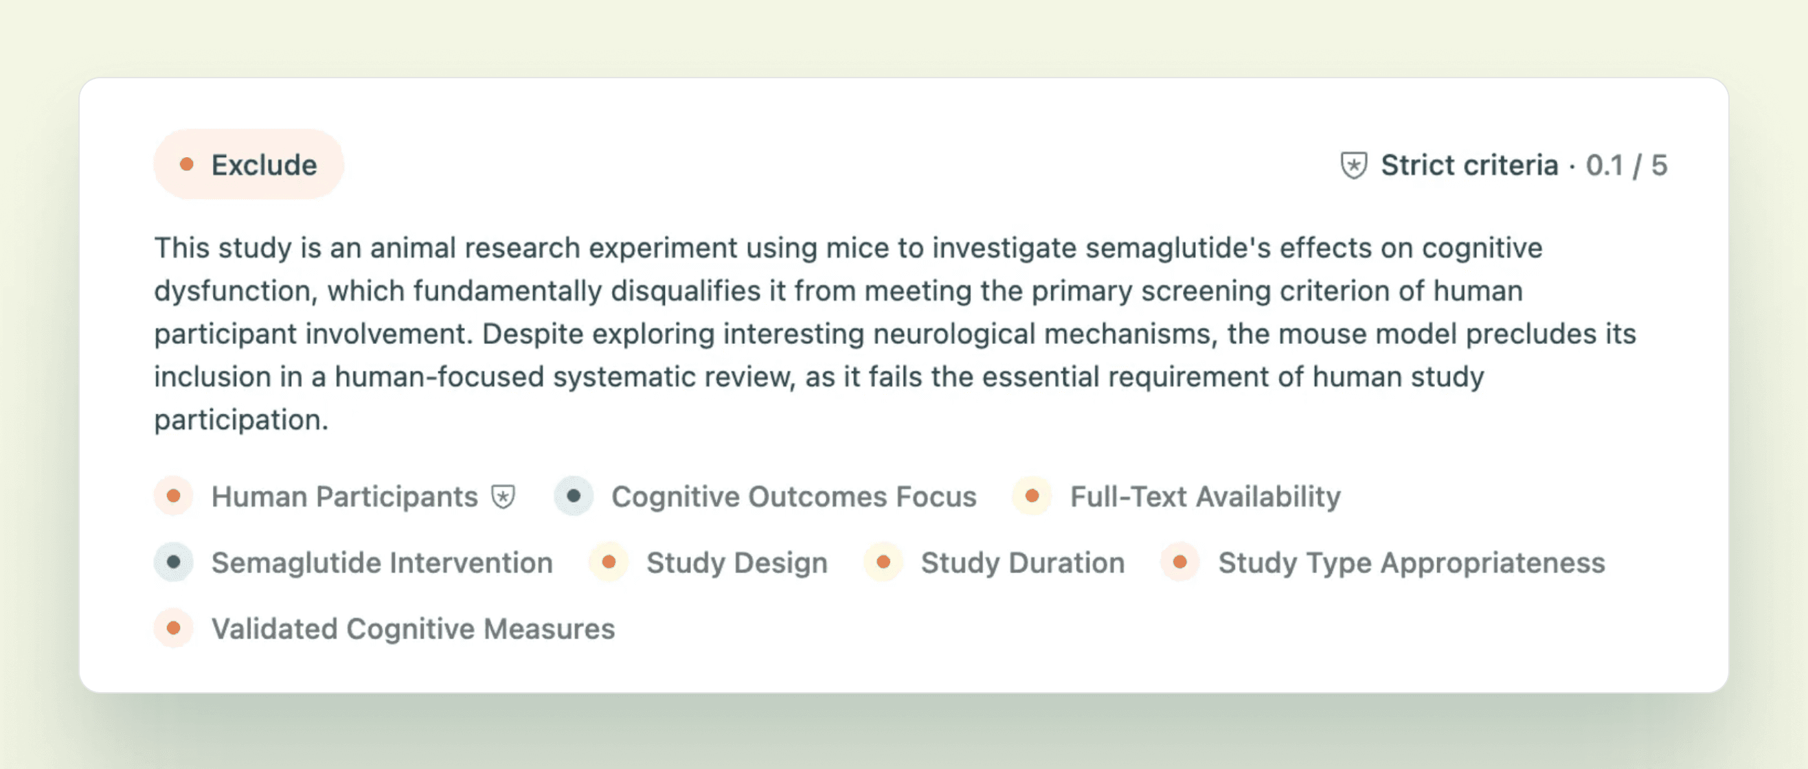The image size is (1808, 769).
Task: Click the dark dot before Semaglutide Intervention
Action: 173,562
